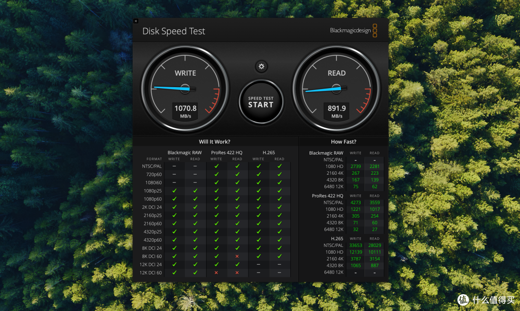Click Blackmagic RAW 4320 8K read value 139
520x311 pixels.
[375, 180]
